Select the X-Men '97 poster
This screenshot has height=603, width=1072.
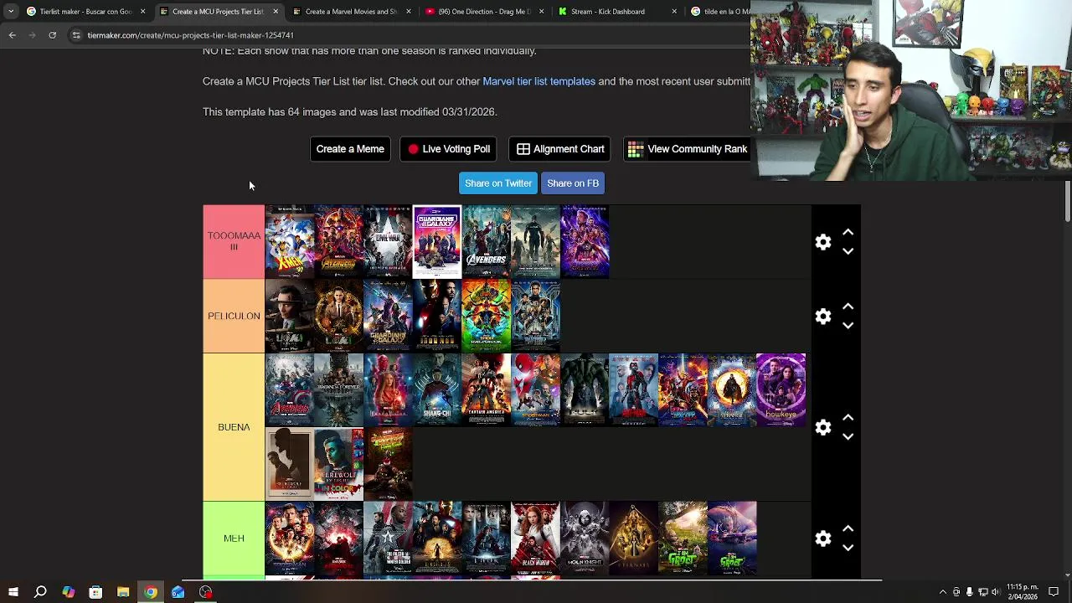pyautogui.click(x=290, y=241)
